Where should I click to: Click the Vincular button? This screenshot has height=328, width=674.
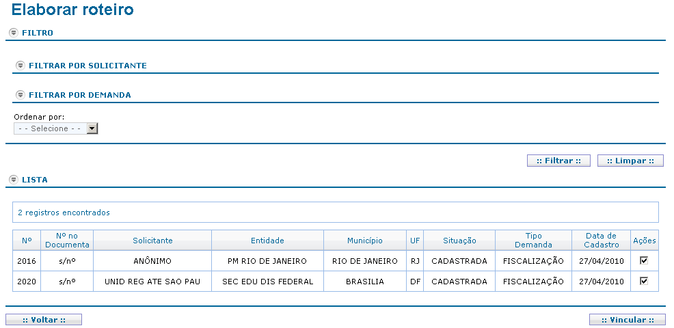tap(627, 320)
